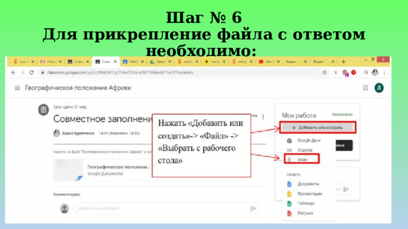This screenshot has height=229, width=408.
Task: Create new 'Документы' from the menu
Action: (x=309, y=184)
